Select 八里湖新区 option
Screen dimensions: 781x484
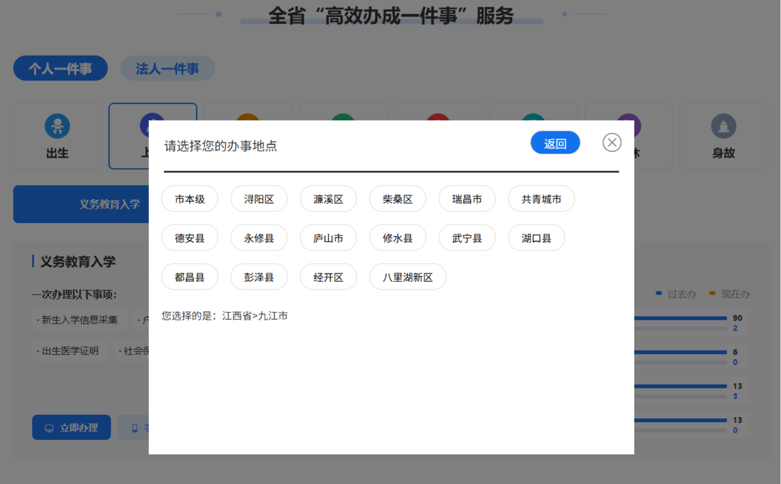pyautogui.click(x=408, y=277)
